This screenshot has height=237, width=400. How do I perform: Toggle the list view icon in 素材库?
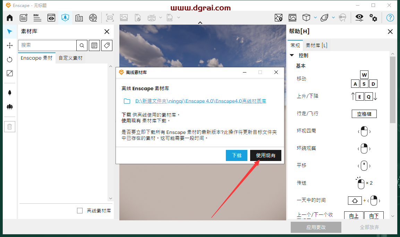pos(94,45)
